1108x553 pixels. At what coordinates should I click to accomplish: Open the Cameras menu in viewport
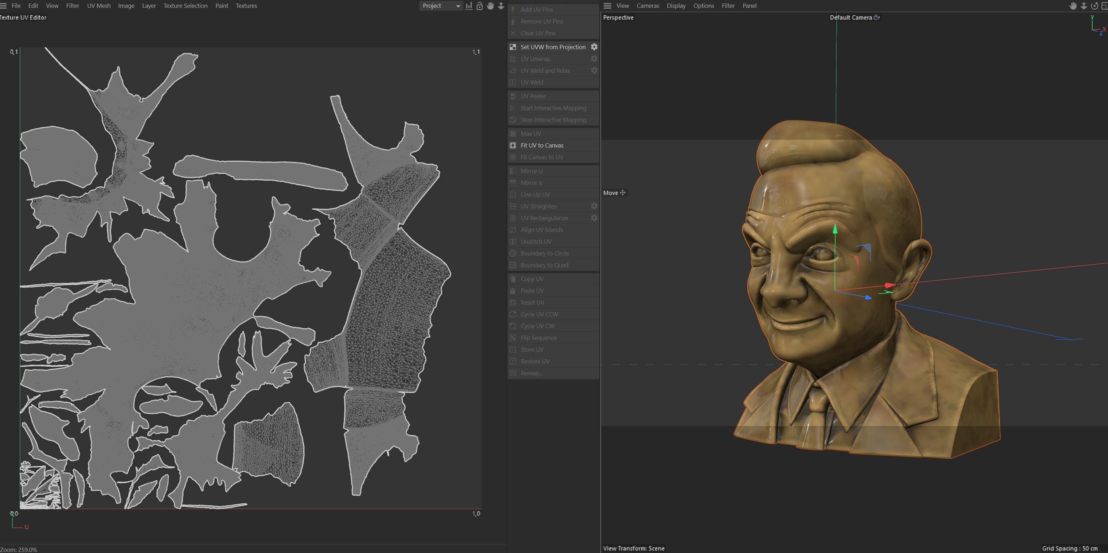648,6
